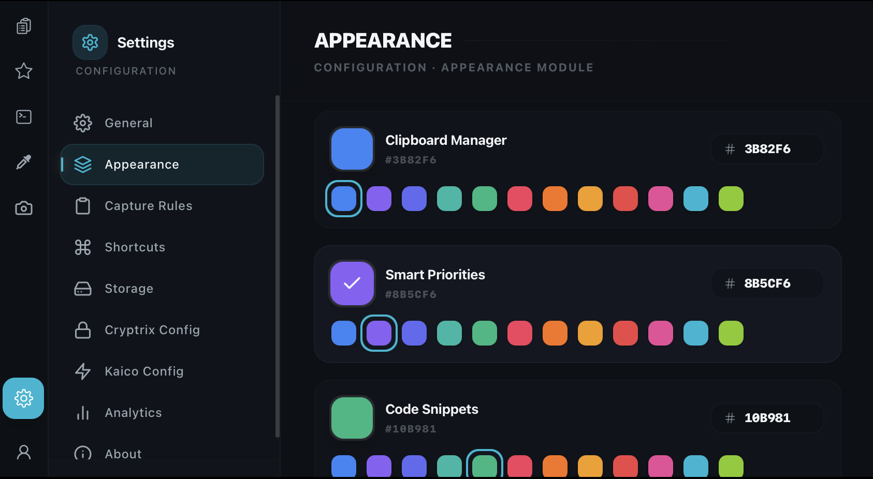Click the Code Snippets large green color preview
The image size is (873, 479).
tap(352, 418)
